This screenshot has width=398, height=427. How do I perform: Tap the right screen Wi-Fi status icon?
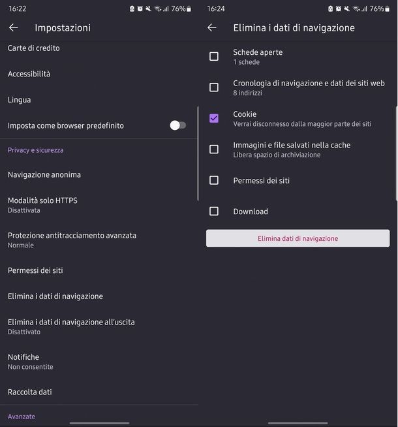[356, 9]
